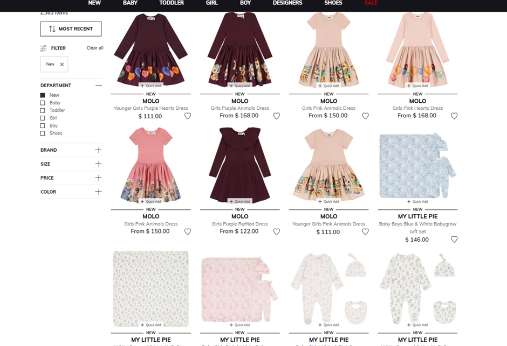Open the BOY navigation menu
Image resolution: width=507 pixels, height=346 pixels.
point(245,3)
